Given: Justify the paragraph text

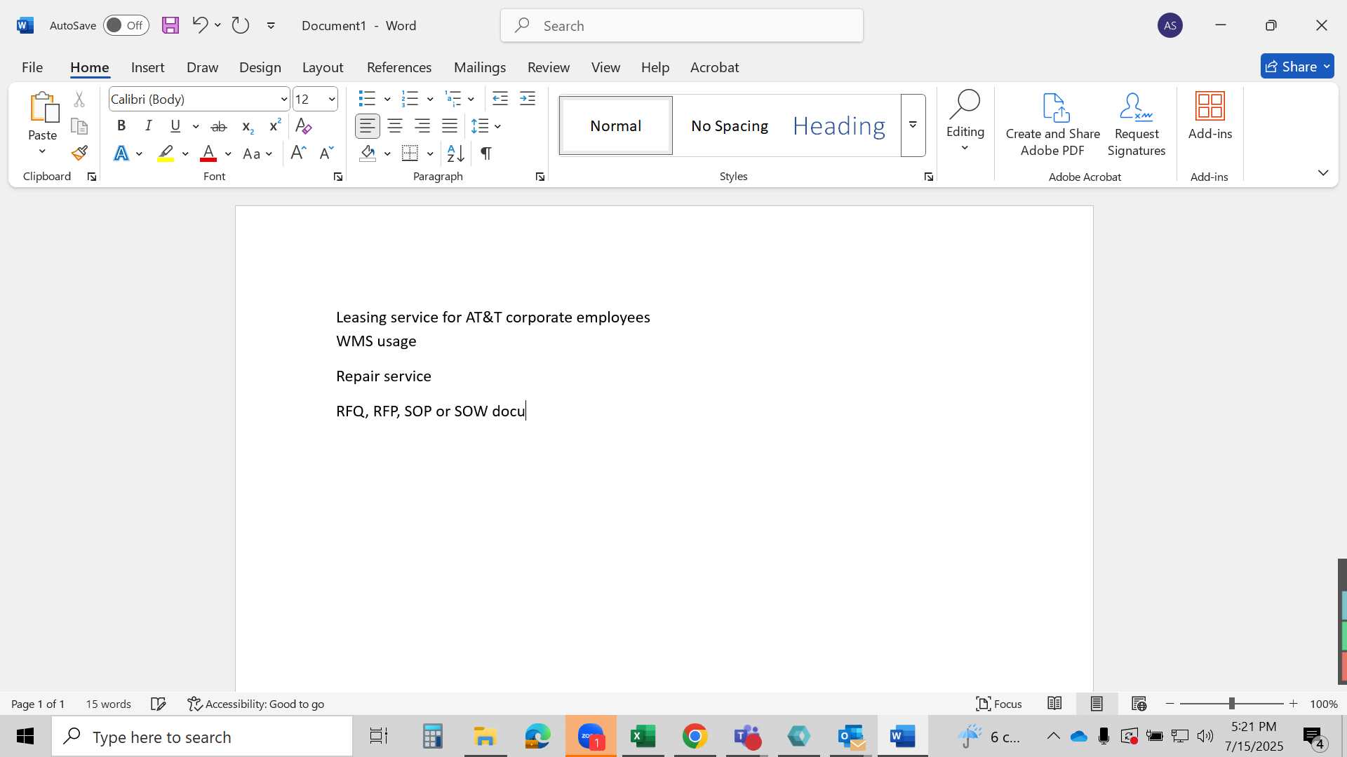Looking at the screenshot, I should (x=450, y=126).
